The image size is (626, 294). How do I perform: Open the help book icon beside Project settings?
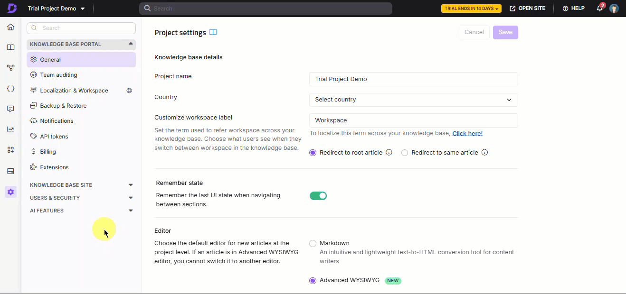tap(213, 32)
